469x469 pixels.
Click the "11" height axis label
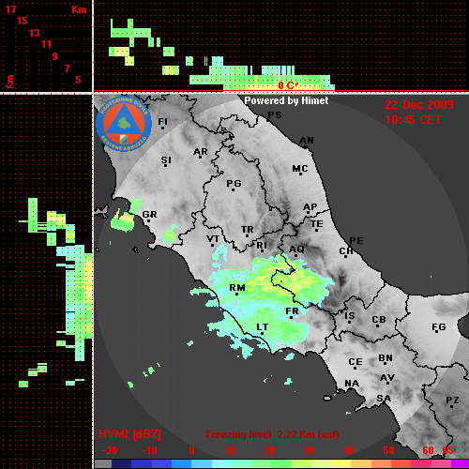coord(46,44)
